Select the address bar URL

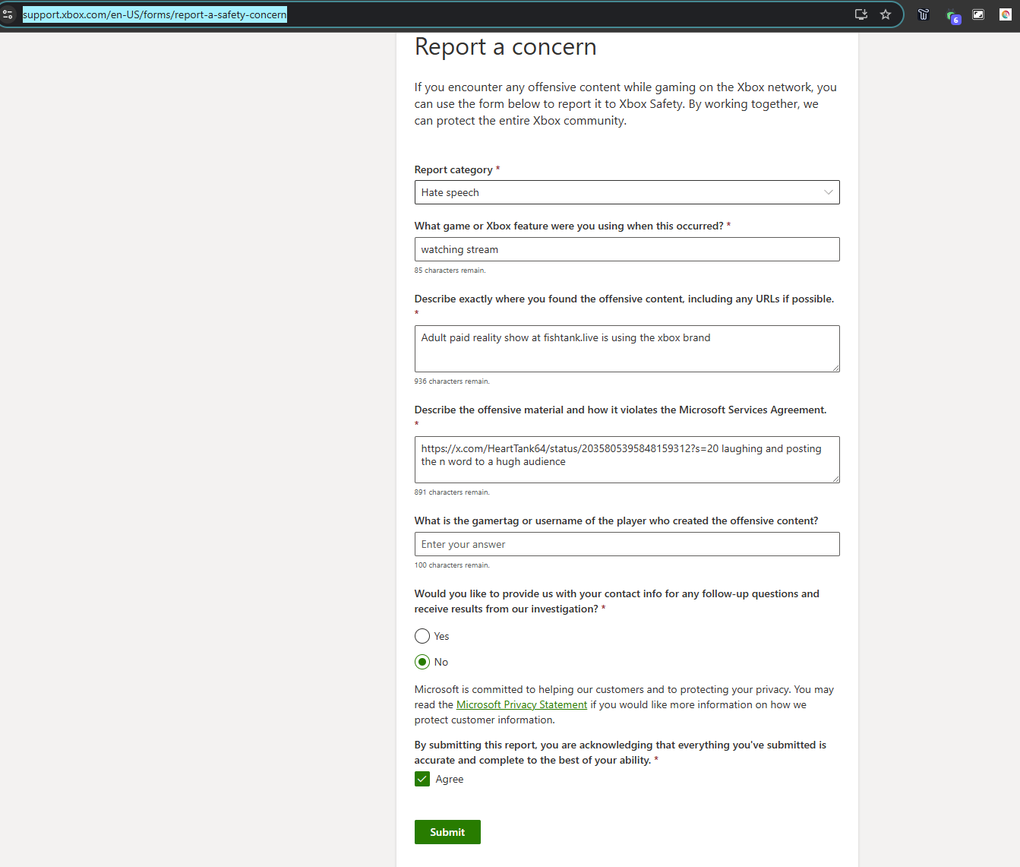pos(155,14)
